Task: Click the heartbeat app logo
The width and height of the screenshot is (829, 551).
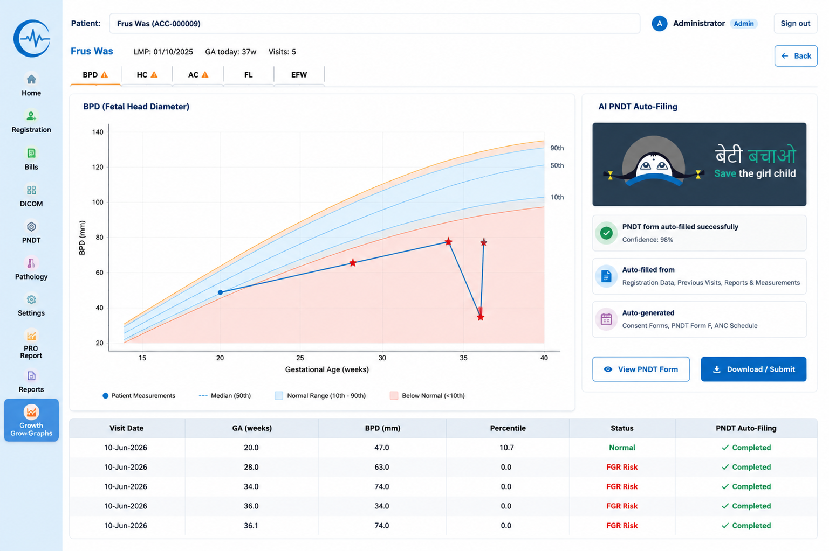Action: pyautogui.click(x=32, y=38)
